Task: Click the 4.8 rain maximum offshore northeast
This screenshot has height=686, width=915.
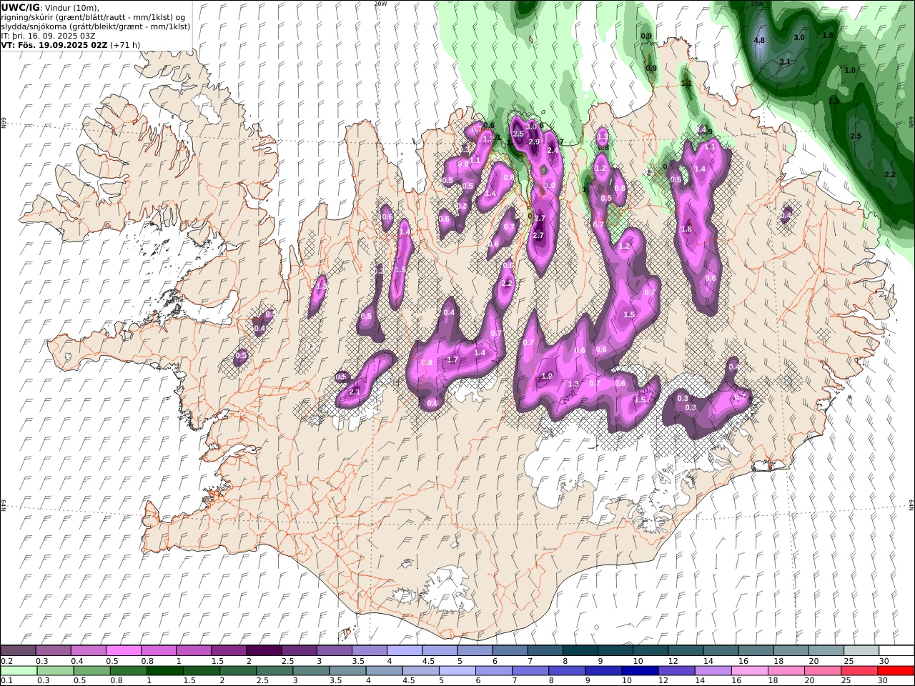Action: click(x=759, y=40)
